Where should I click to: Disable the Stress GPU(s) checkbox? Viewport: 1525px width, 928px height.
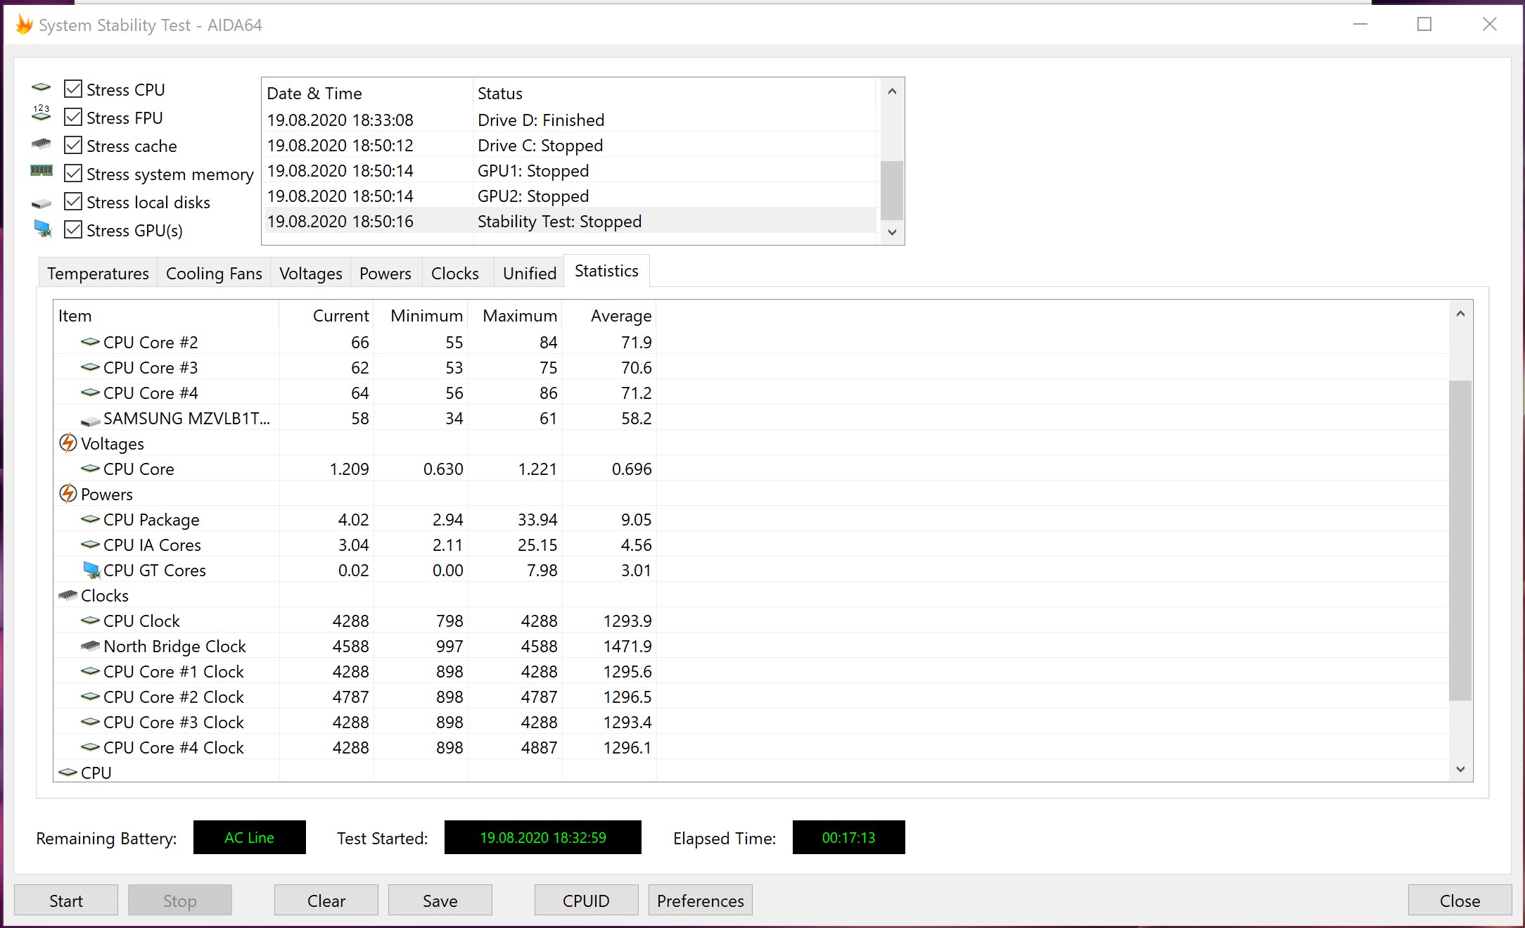pyautogui.click(x=73, y=230)
